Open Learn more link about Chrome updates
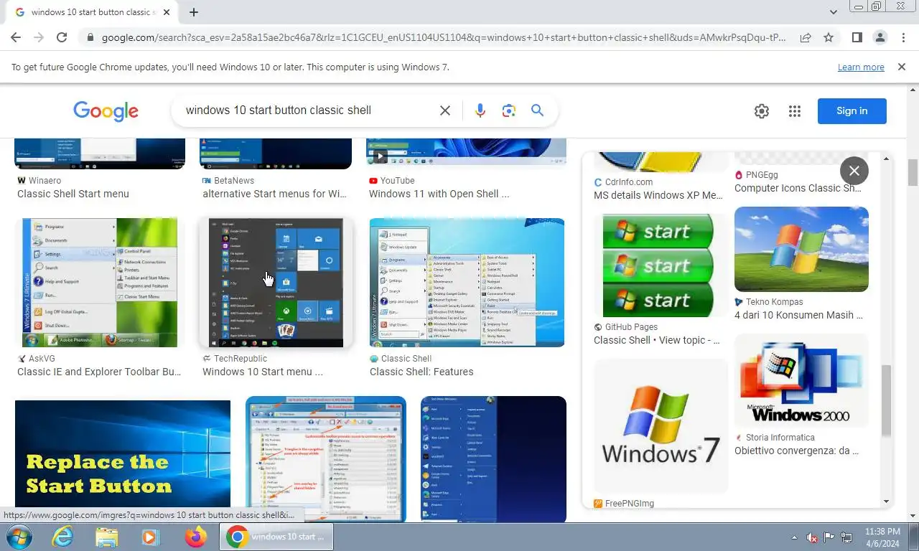Screen dimensions: 919x551 861,67
